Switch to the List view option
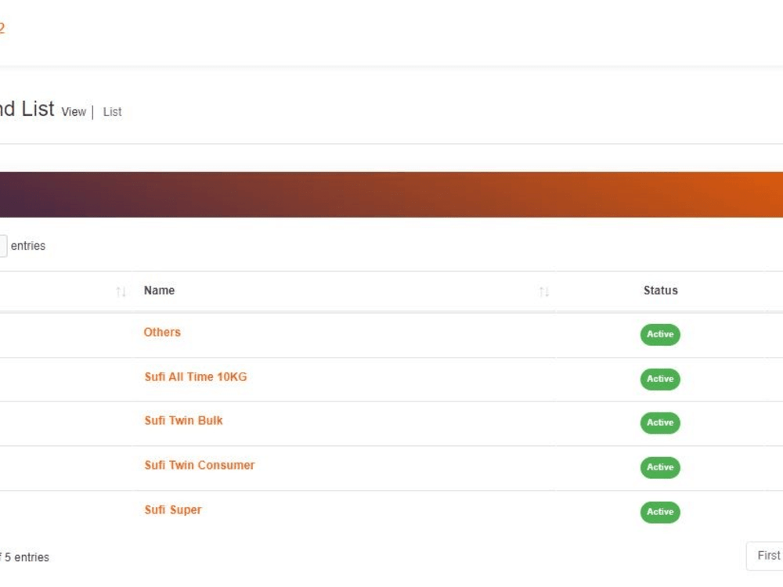The image size is (783, 587). click(111, 112)
